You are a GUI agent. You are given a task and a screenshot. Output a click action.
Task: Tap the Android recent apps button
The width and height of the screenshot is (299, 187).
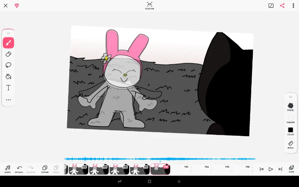(120, 182)
